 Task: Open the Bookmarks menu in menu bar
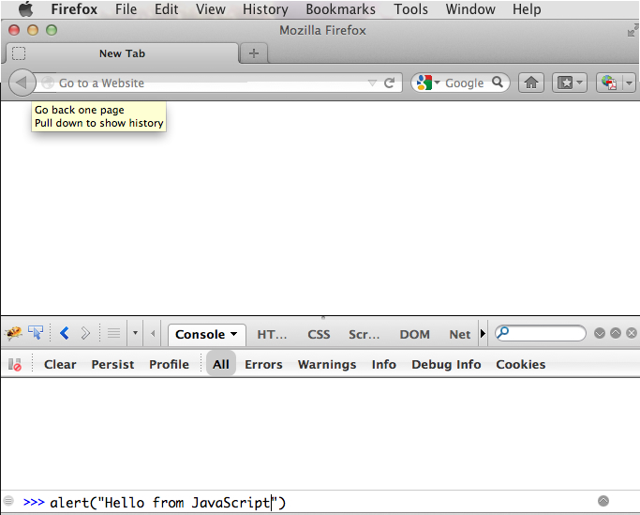(x=340, y=9)
